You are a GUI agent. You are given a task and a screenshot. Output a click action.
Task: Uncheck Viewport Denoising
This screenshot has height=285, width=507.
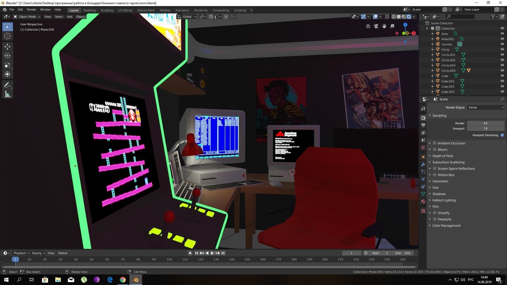(x=502, y=135)
